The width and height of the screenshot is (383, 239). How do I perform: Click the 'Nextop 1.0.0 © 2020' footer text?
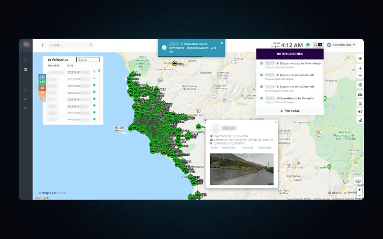52,193
